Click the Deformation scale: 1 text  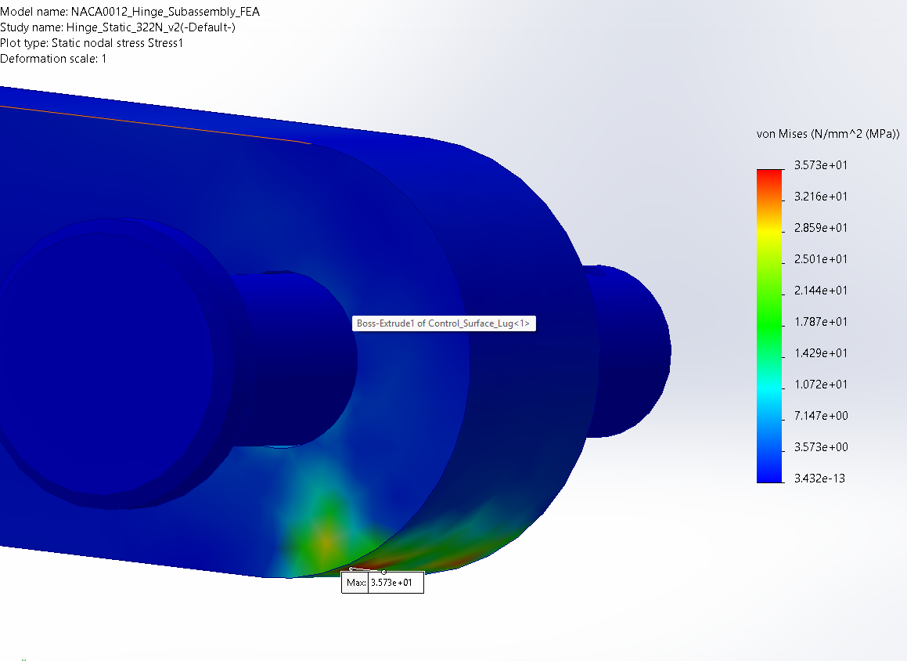coord(53,59)
